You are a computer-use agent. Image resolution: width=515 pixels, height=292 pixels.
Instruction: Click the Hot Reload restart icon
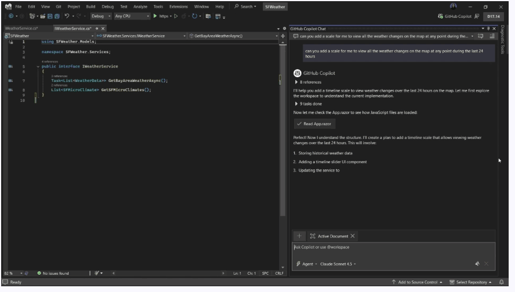click(194, 16)
